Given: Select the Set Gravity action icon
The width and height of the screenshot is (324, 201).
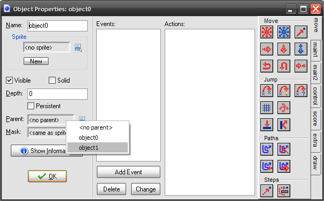Looking at the screenshot, I should click(x=301, y=49).
